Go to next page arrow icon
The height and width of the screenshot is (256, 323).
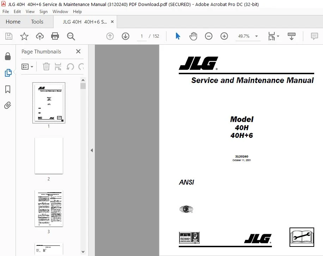(x=126, y=36)
